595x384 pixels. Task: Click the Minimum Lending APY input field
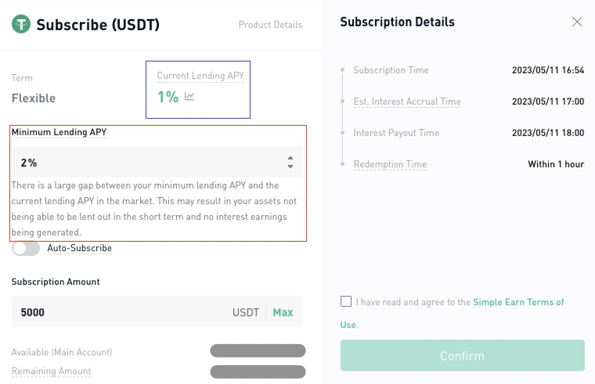157,162
